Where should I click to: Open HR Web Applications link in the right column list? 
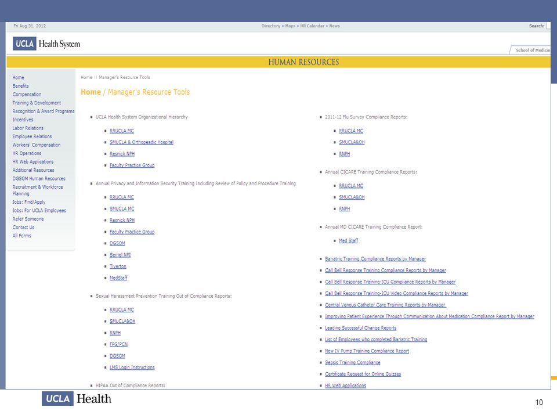tap(345, 385)
